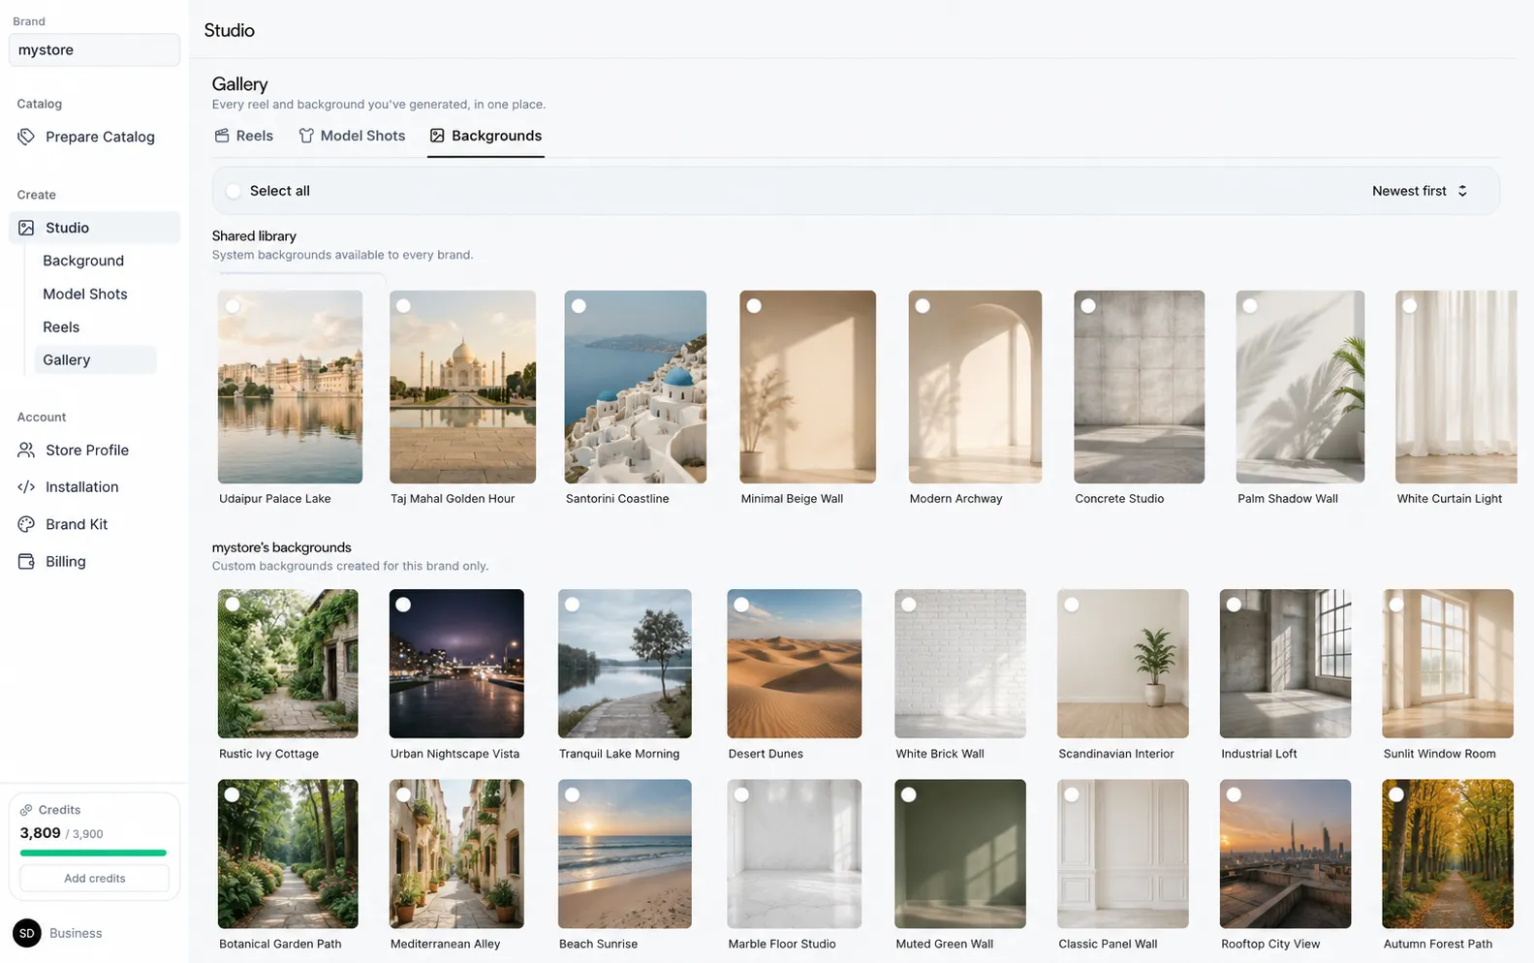Click the Model Shots shirt icon
Viewport: 1534px width, 963px height.
306,136
